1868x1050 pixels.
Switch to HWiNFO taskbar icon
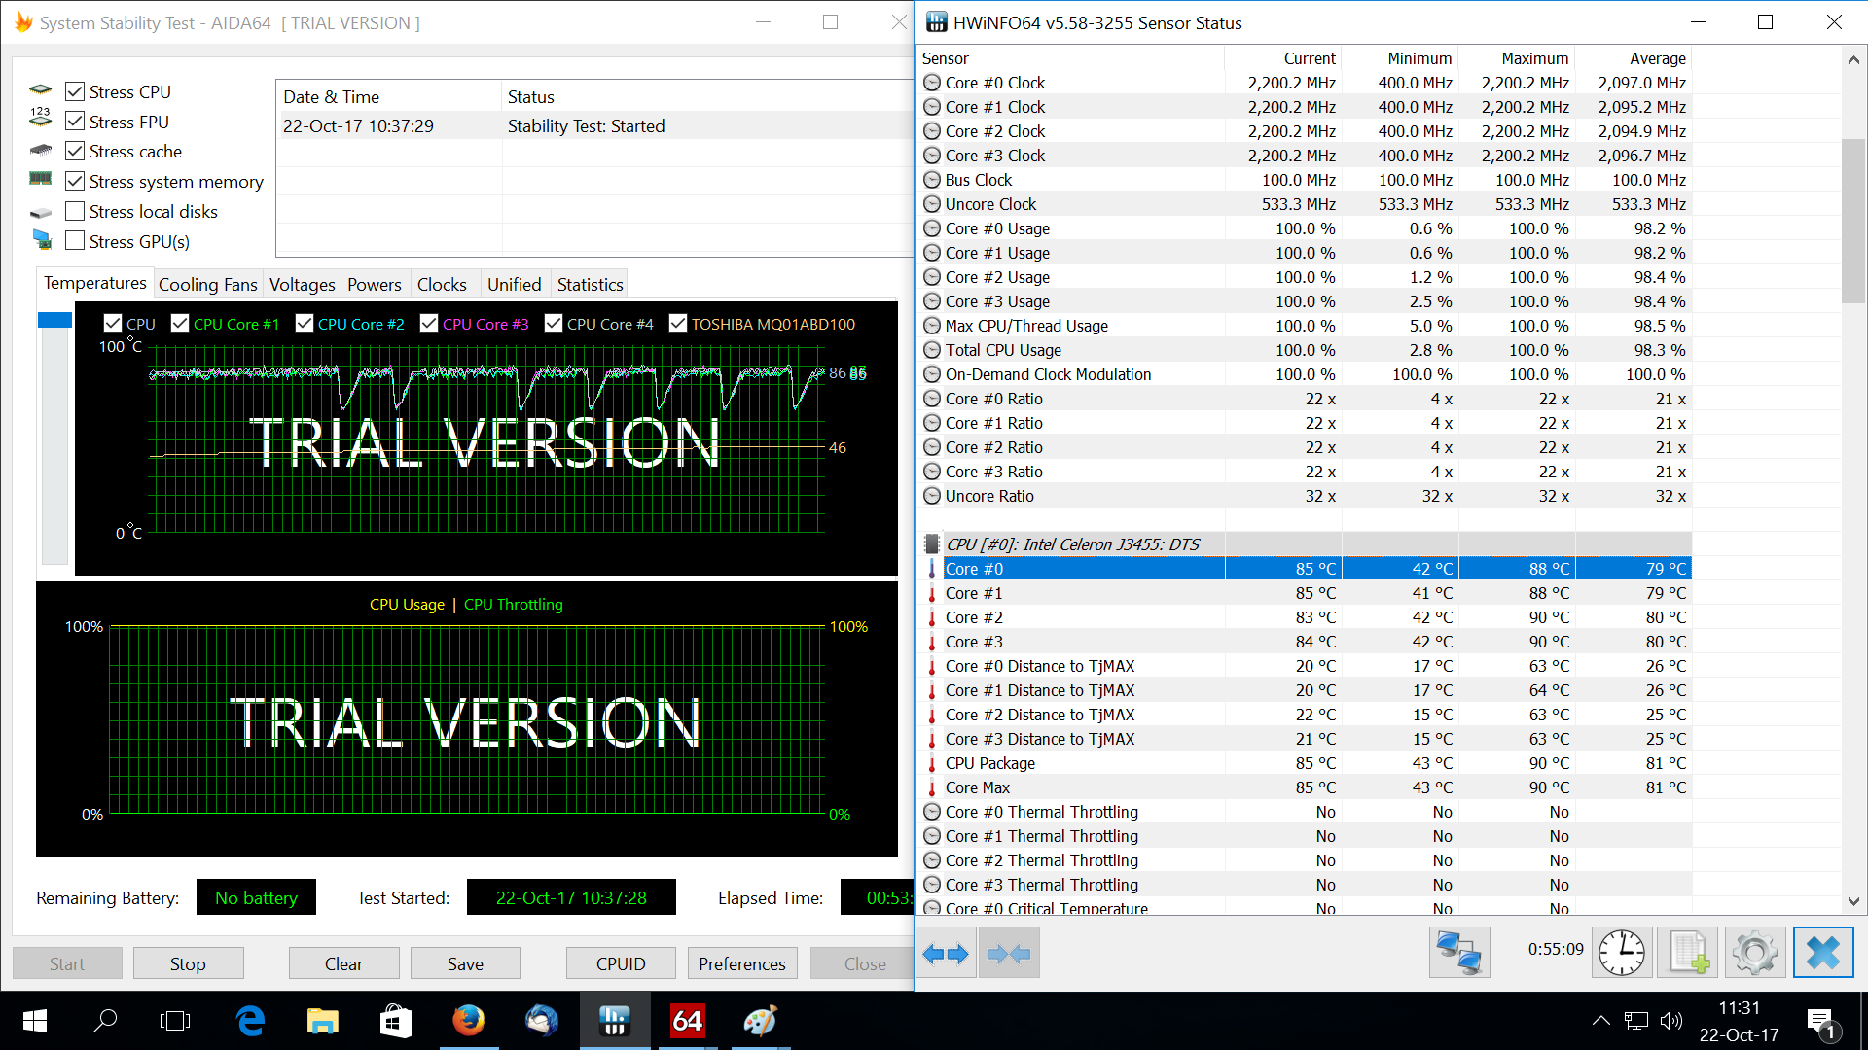pos(614,1021)
